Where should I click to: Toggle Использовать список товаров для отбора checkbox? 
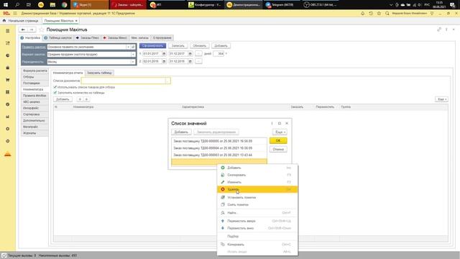(x=55, y=87)
